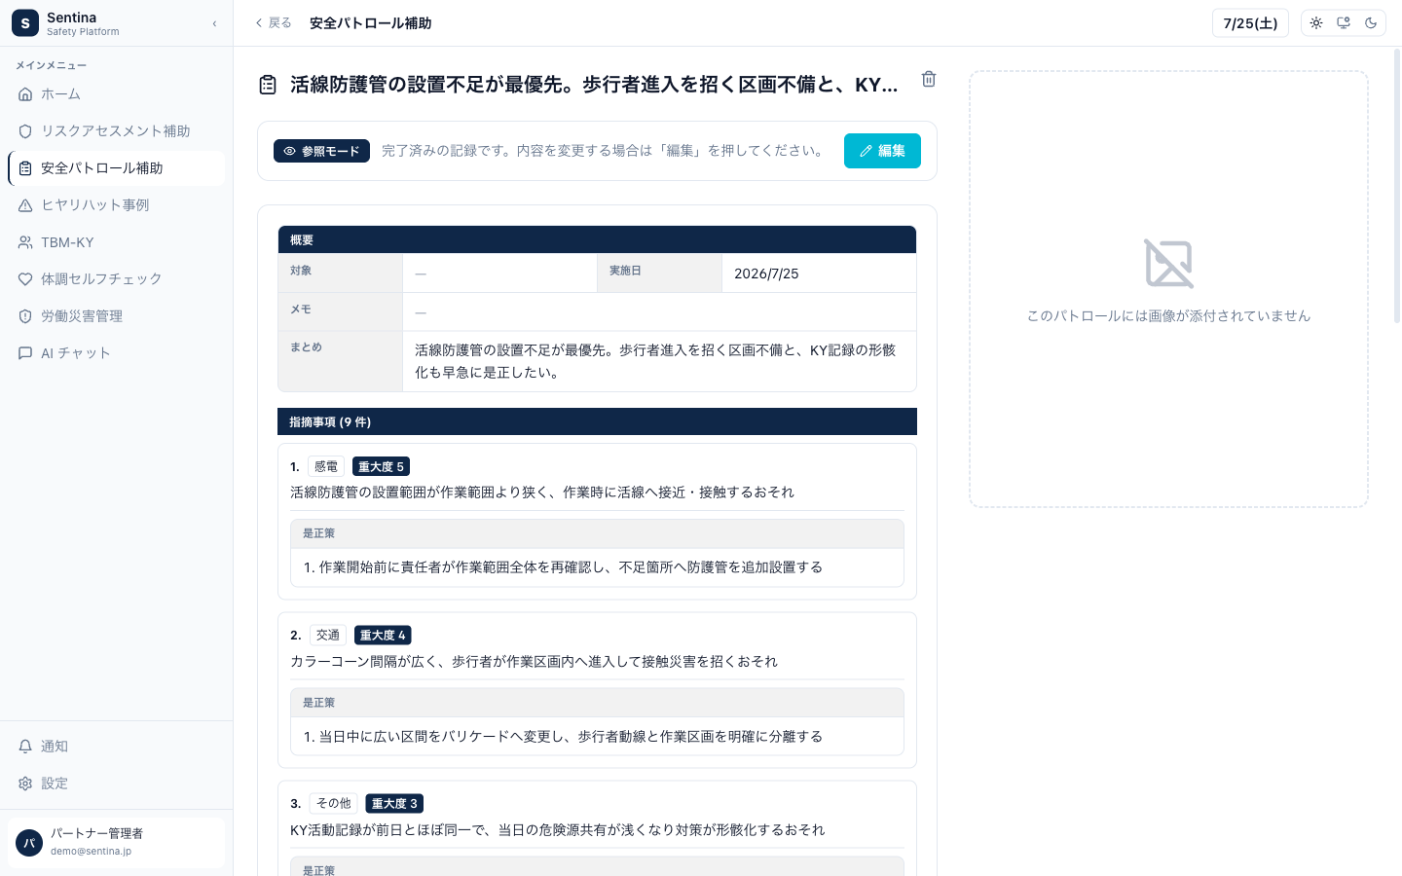Click the clipboard icon beside the title
This screenshot has height=876, width=1402.
point(268,85)
